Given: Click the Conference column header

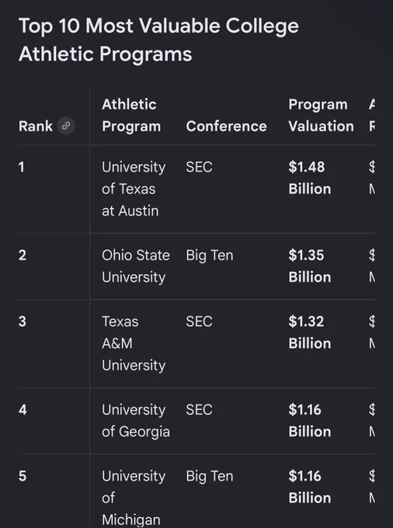Looking at the screenshot, I should 226,127.
